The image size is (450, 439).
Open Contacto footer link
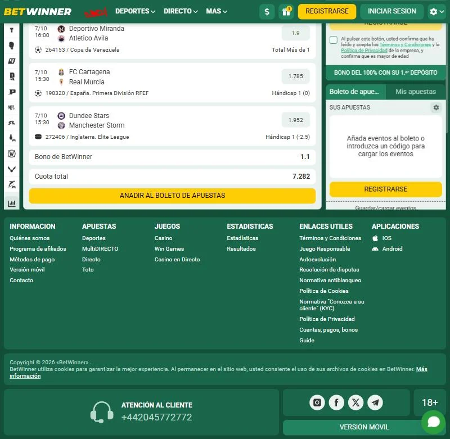tap(21, 280)
